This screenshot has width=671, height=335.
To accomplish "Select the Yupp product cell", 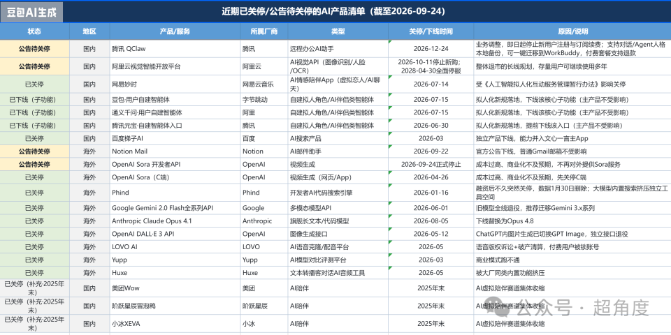I will 175,260.
